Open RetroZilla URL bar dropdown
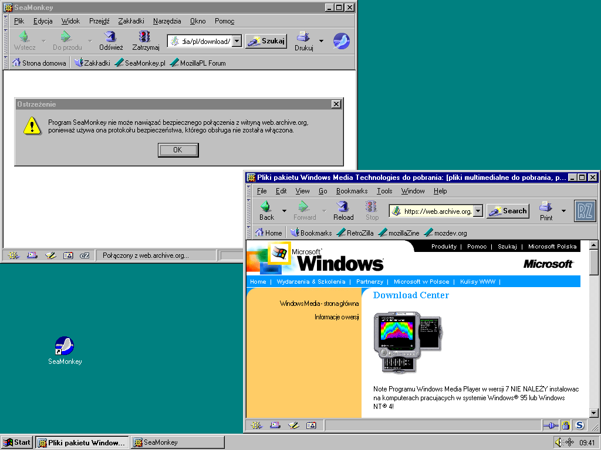Screen dimensions: 601x450 pos(478,211)
